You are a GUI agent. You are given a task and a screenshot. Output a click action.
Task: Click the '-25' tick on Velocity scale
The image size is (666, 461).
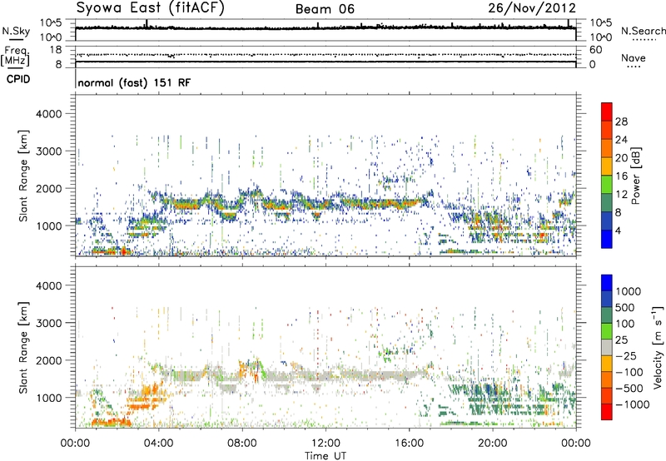click(x=626, y=356)
